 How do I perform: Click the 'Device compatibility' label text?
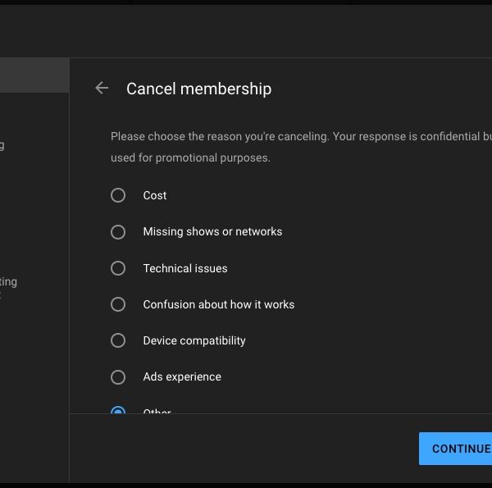[x=194, y=340]
